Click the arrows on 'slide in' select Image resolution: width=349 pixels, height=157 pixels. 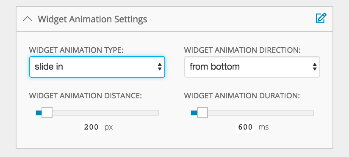pyautogui.click(x=160, y=67)
